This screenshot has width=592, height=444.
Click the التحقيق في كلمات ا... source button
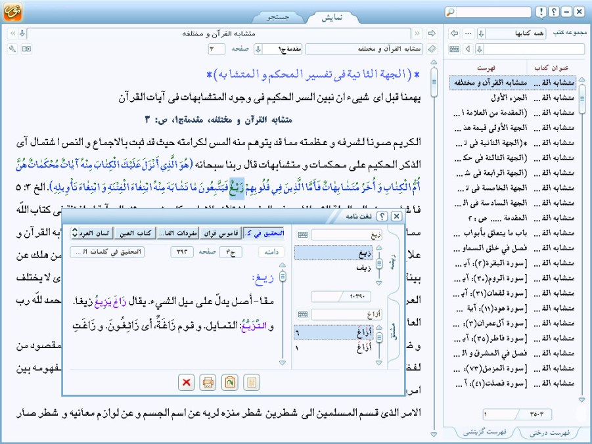107,252
